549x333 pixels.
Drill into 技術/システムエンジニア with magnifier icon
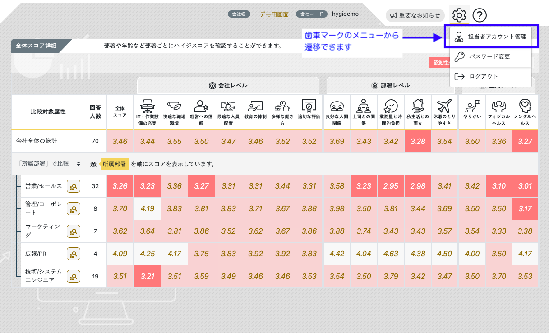point(74,276)
